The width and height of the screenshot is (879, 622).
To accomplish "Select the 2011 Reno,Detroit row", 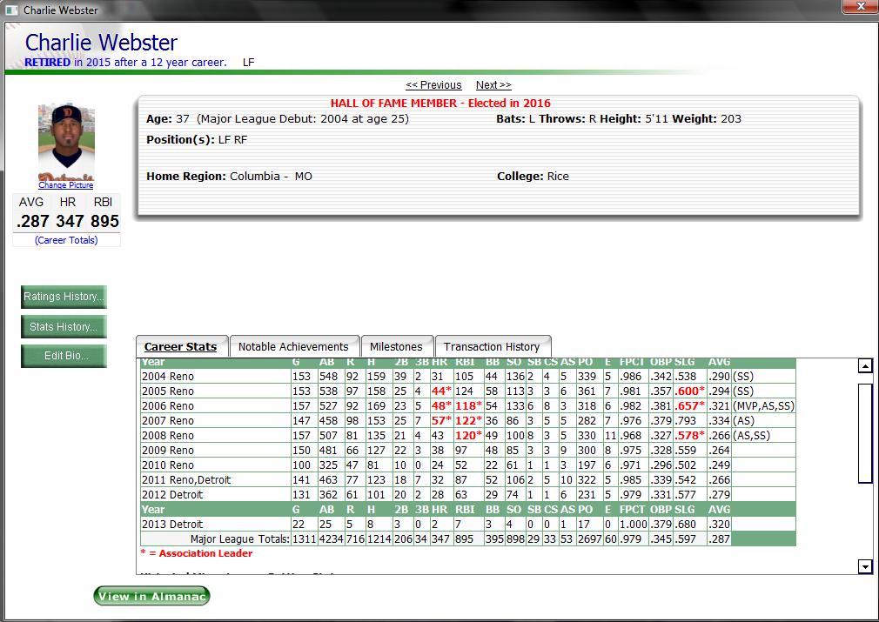I will [467, 479].
